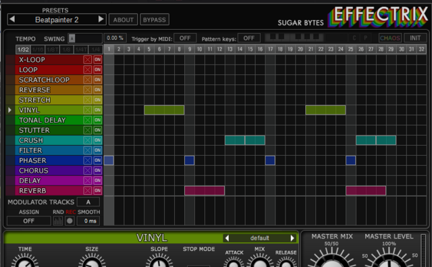This screenshot has height=267, width=432.
Task: Clear the VINYL track with its X icon
Action: point(88,110)
